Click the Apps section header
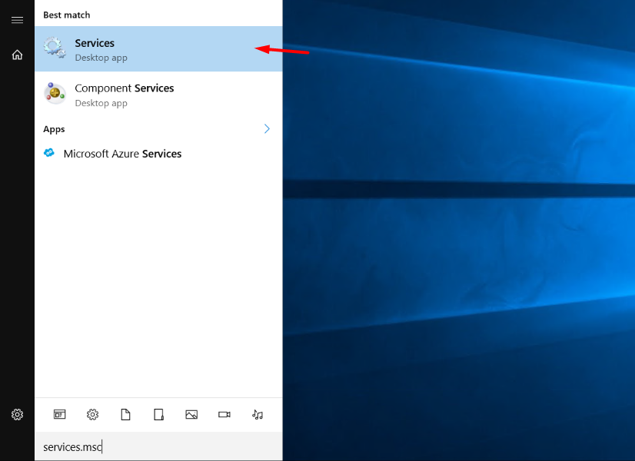Image resolution: width=635 pixels, height=461 pixels. [54, 128]
